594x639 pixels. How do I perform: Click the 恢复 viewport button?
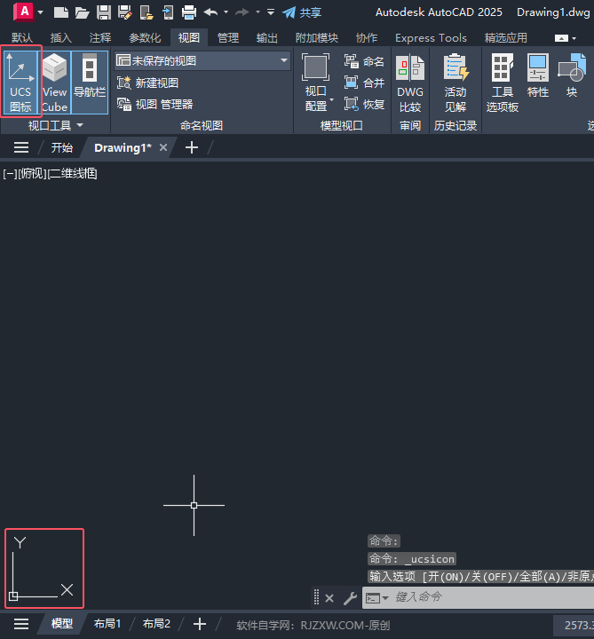(364, 104)
